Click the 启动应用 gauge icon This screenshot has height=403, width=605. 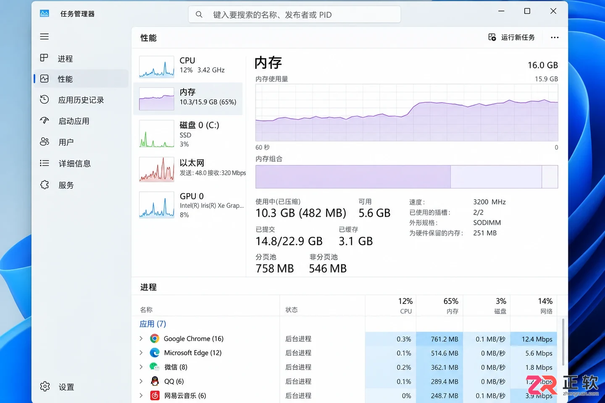point(45,120)
